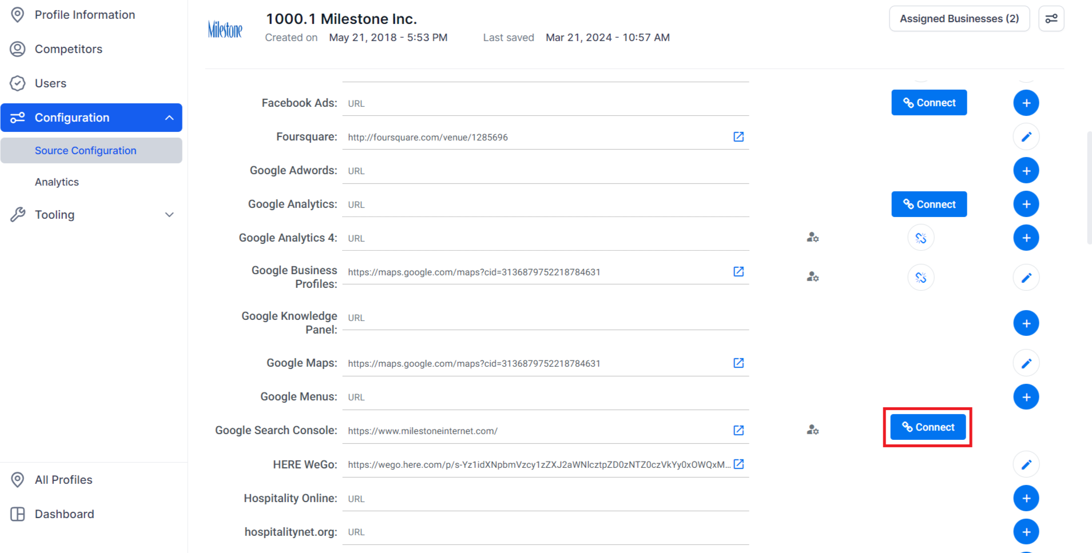1092x553 pixels.
Task: Focus the Google Analytics 4 URL field
Action: tap(546, 238)
